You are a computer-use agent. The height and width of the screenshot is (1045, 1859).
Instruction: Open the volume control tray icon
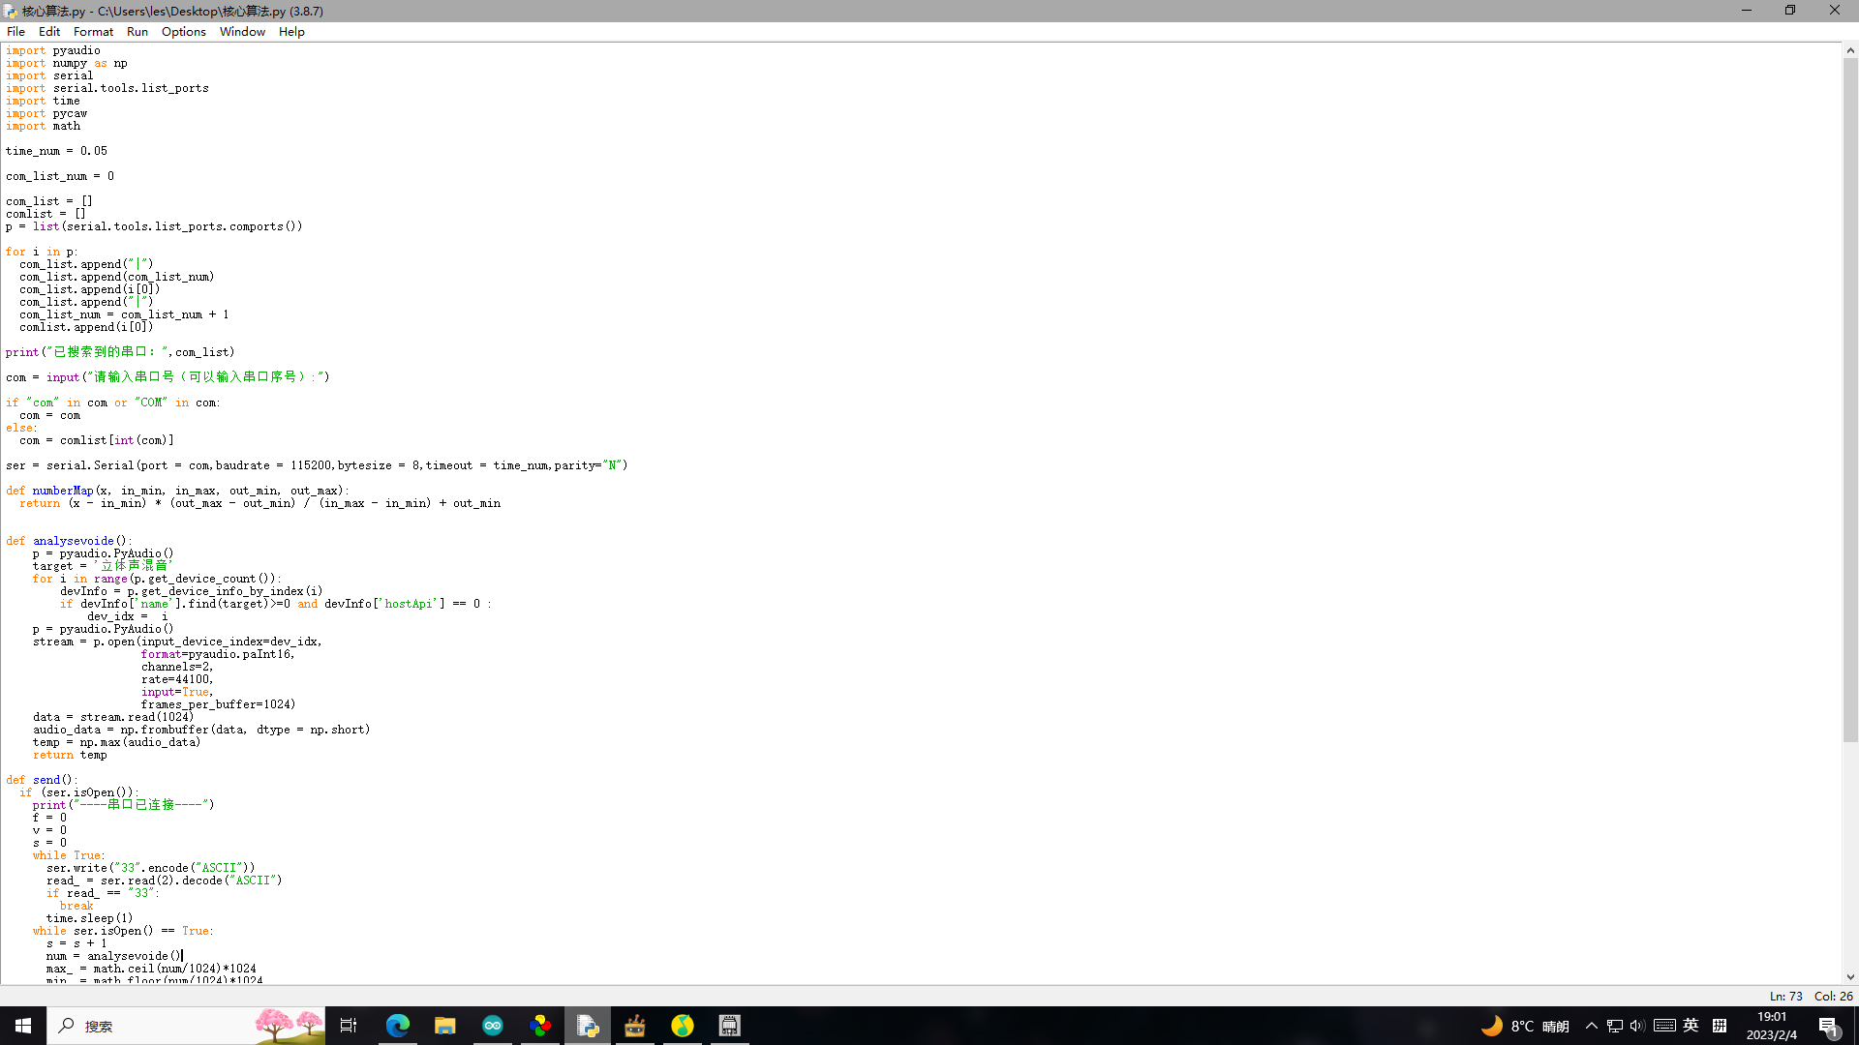point(1637,1026)
